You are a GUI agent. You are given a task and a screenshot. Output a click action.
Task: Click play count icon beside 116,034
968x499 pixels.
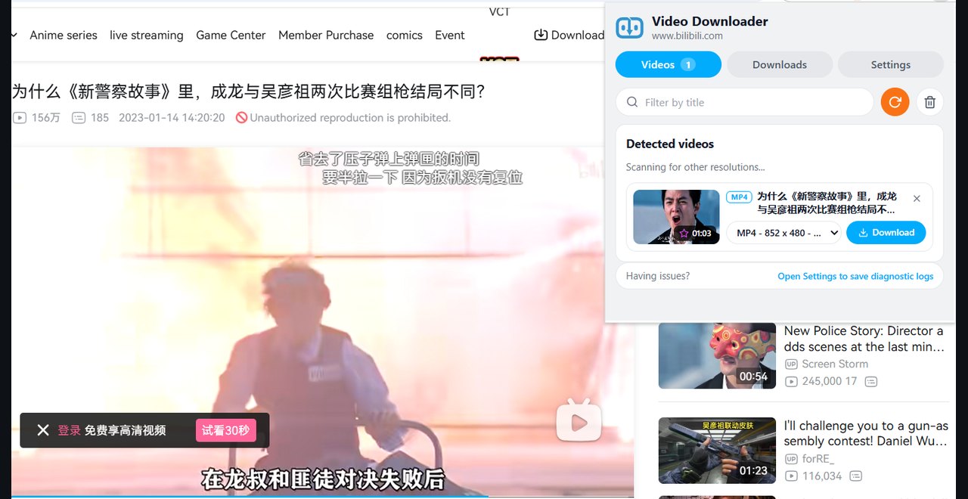pos(791,476)
